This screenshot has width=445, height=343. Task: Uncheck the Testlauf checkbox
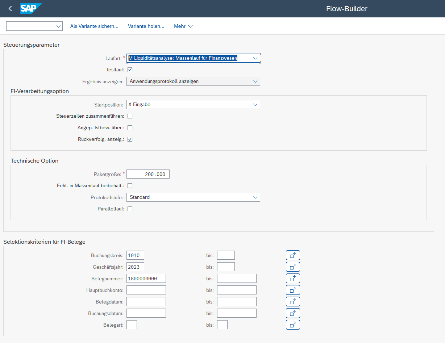(x=130, y=70)
